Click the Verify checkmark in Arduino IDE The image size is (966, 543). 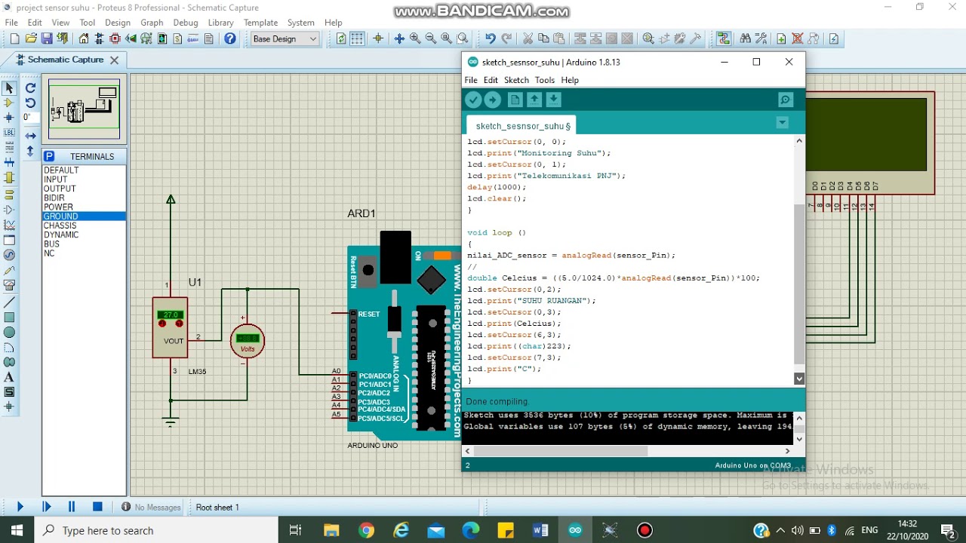473,100
